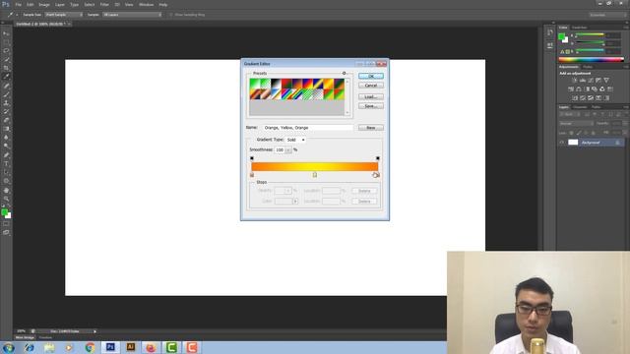Select the left opacity stop above gradient
Viewport: 630px width, 354px height.
tap(252, 158)
